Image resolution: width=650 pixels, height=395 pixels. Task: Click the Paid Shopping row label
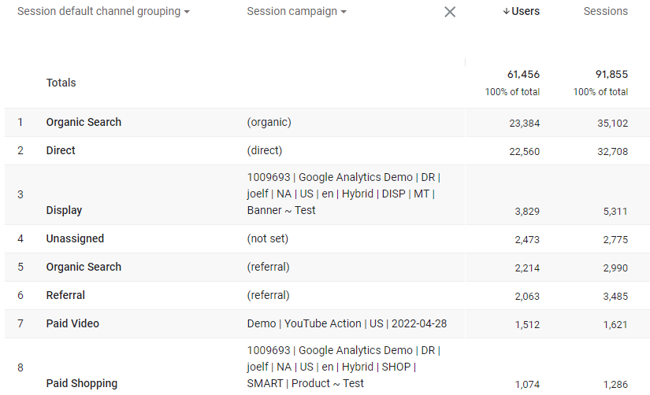click(x=81, y=383)
